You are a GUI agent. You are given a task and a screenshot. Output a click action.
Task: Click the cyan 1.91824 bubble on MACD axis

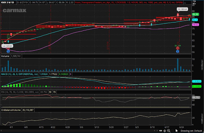[197, 81]
